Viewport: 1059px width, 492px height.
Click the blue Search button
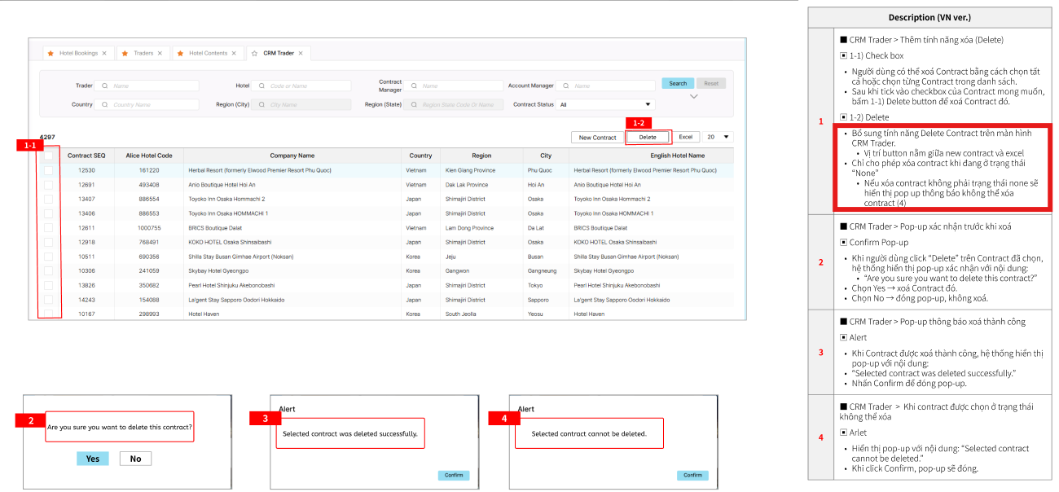click(678, 83)
